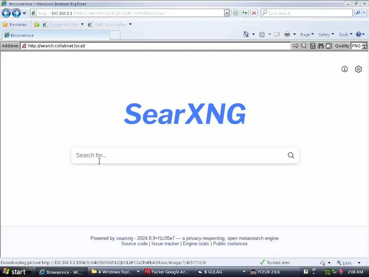Screen dimensions: 369x277
Task: Open the recent pages dropdown beside Forward
Action: [x=24, y=13]
